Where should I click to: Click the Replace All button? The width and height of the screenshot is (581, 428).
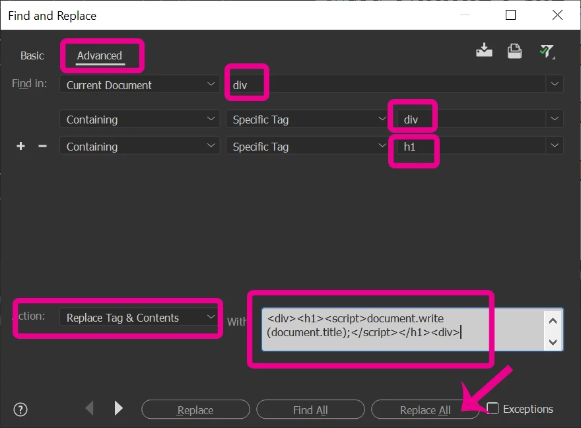click(x=425, y=410)
